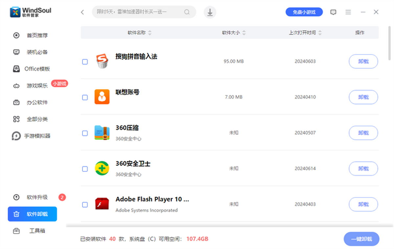The height and width of the screenshot is (249, 394).
Task: Click the 操作 column header
Action: (360, 33)
